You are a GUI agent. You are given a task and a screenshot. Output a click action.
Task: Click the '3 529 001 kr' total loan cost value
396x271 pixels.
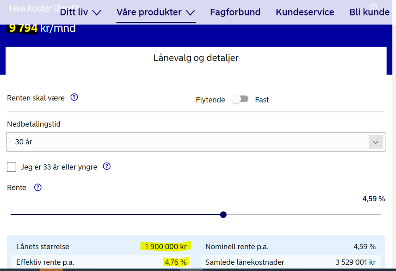point(356,262)
